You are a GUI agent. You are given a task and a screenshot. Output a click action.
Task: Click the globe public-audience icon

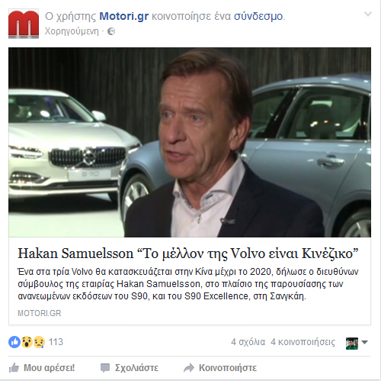pos(111,31)
